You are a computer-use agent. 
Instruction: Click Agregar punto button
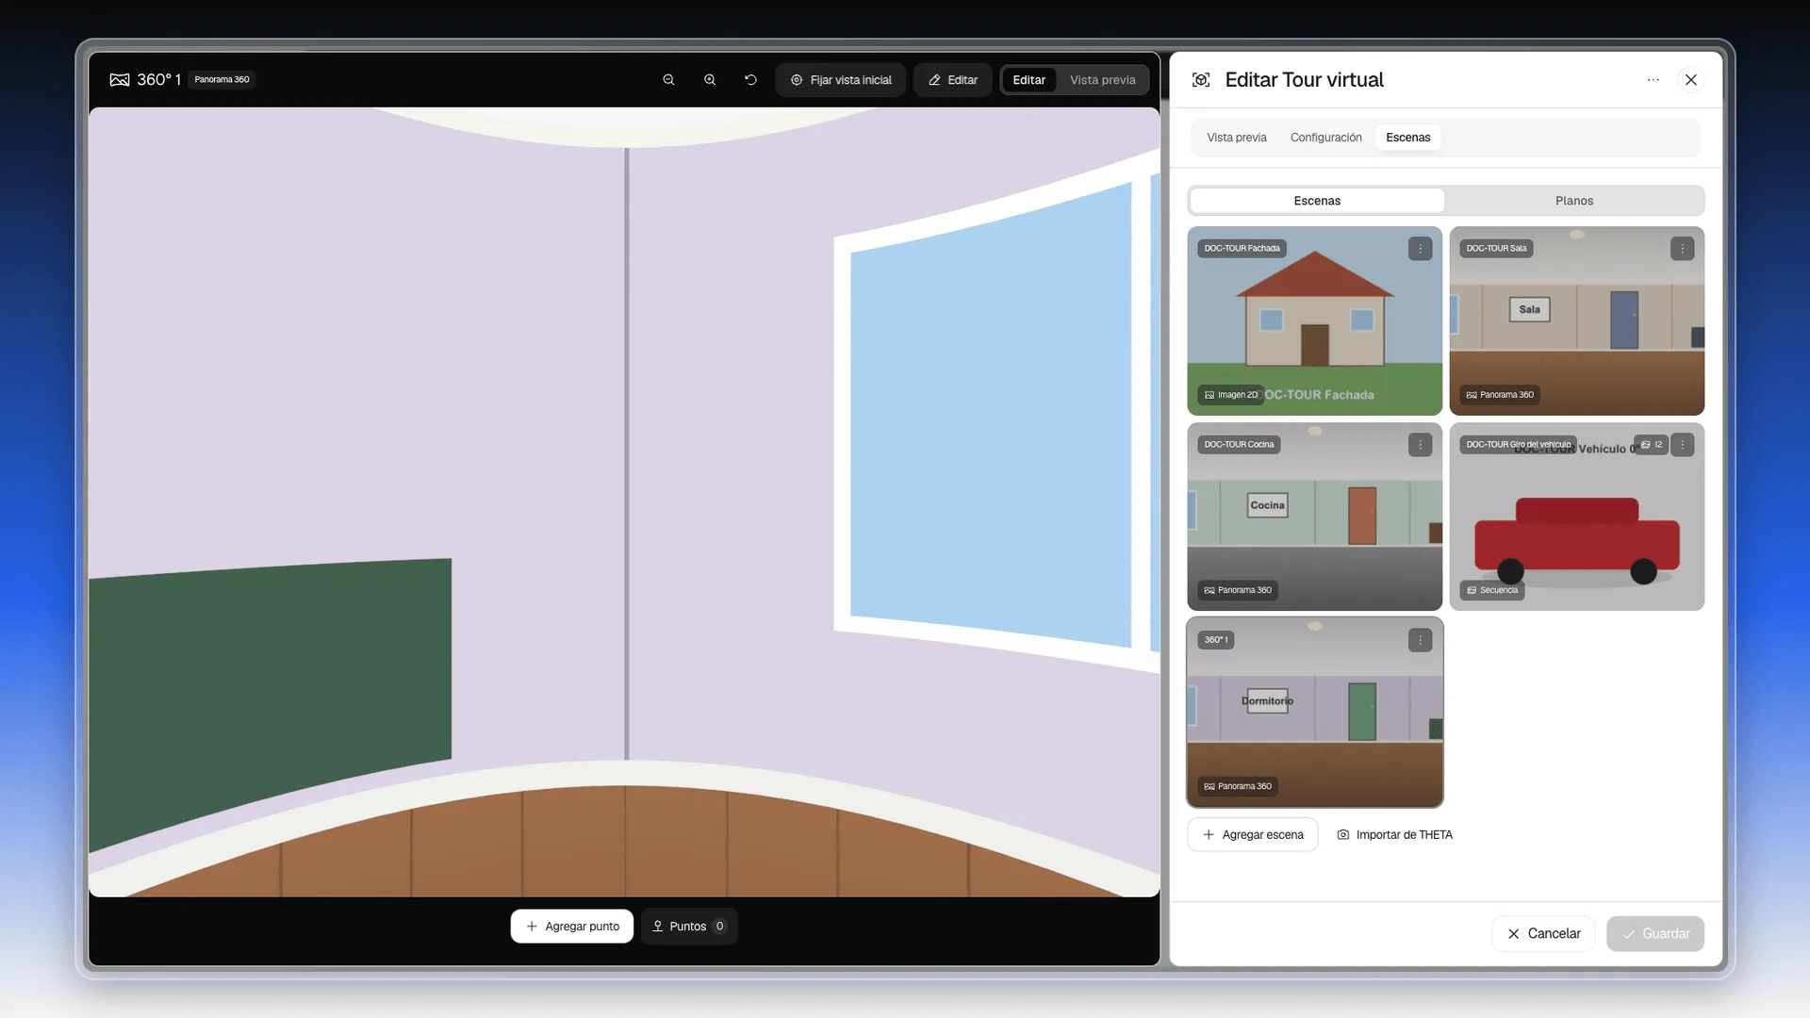pos(572,927)
